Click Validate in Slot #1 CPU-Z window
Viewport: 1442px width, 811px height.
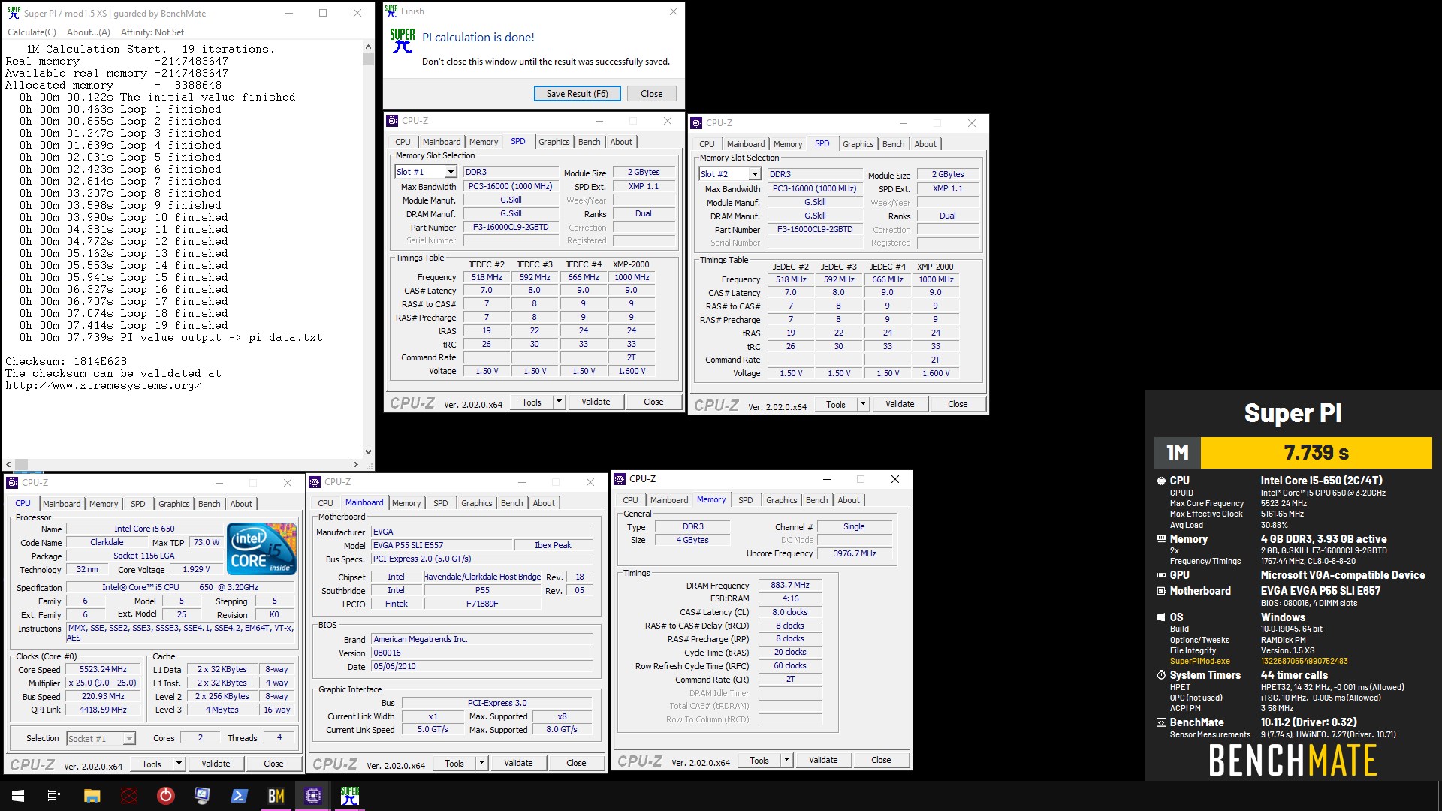[x=596, y=402]
